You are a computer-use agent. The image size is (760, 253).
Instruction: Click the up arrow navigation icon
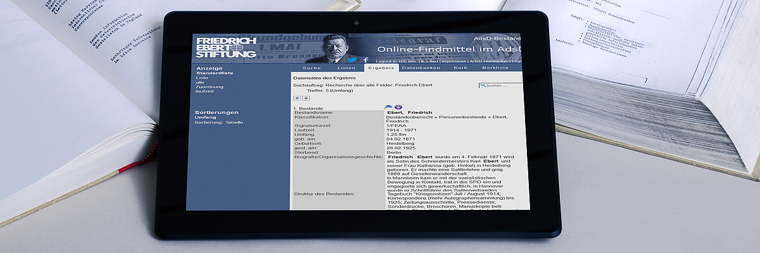(296, 98)
